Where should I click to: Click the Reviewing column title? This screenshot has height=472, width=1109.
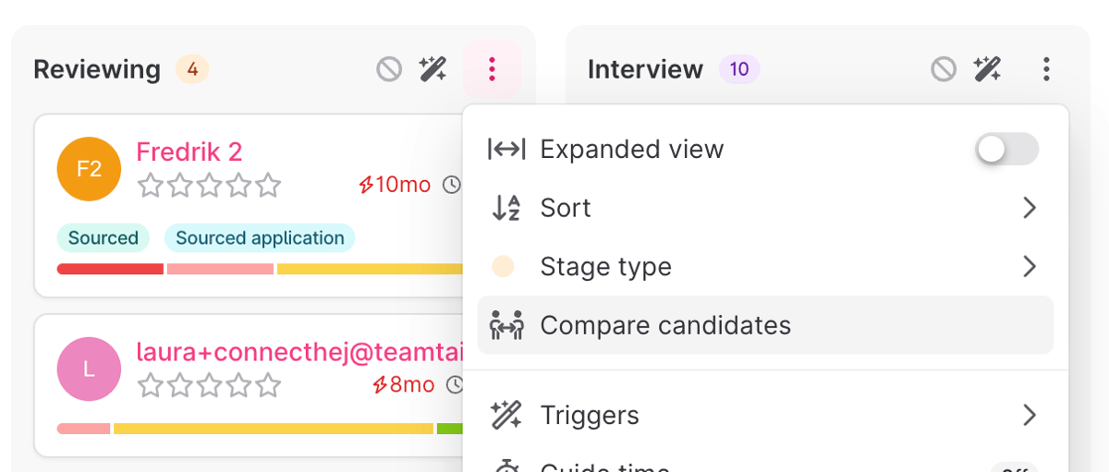(x=97, y=69)
